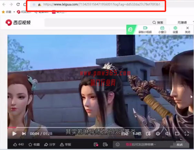The width and height of the screenshot is (194, 150).
Task: Open video in 小窗口 mode
Action: 162,30
